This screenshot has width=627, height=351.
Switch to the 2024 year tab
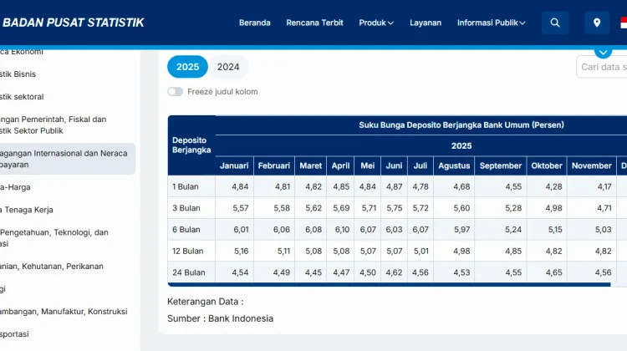pos(228,67)
